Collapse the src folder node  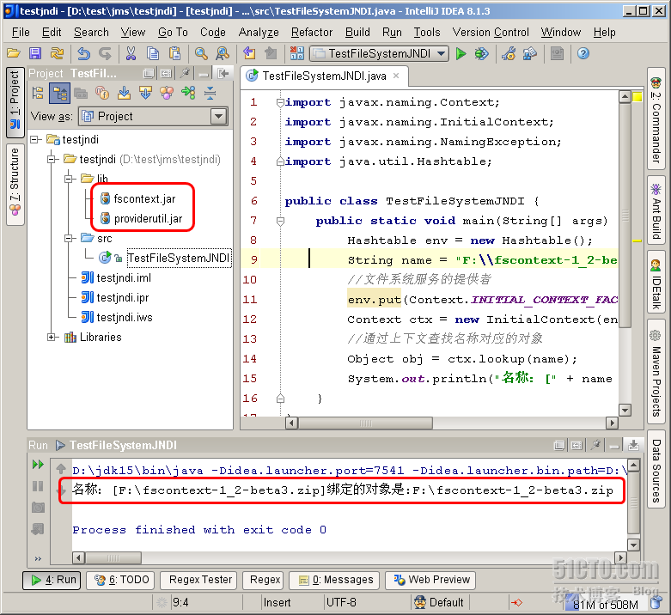[69, 238]
